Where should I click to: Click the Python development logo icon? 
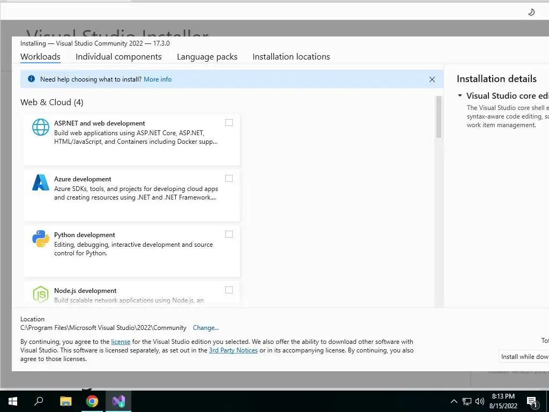click(41, 239)
